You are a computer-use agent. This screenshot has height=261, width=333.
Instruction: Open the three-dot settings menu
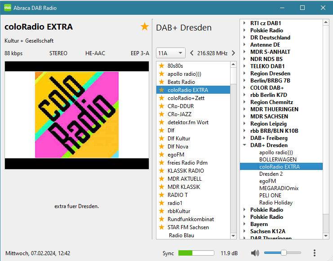[x=315, y=253]
